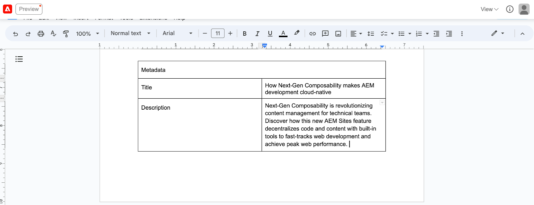Click the add comment icon
Viewport: 534px width, 205px height.
click(x=325, y=34)
